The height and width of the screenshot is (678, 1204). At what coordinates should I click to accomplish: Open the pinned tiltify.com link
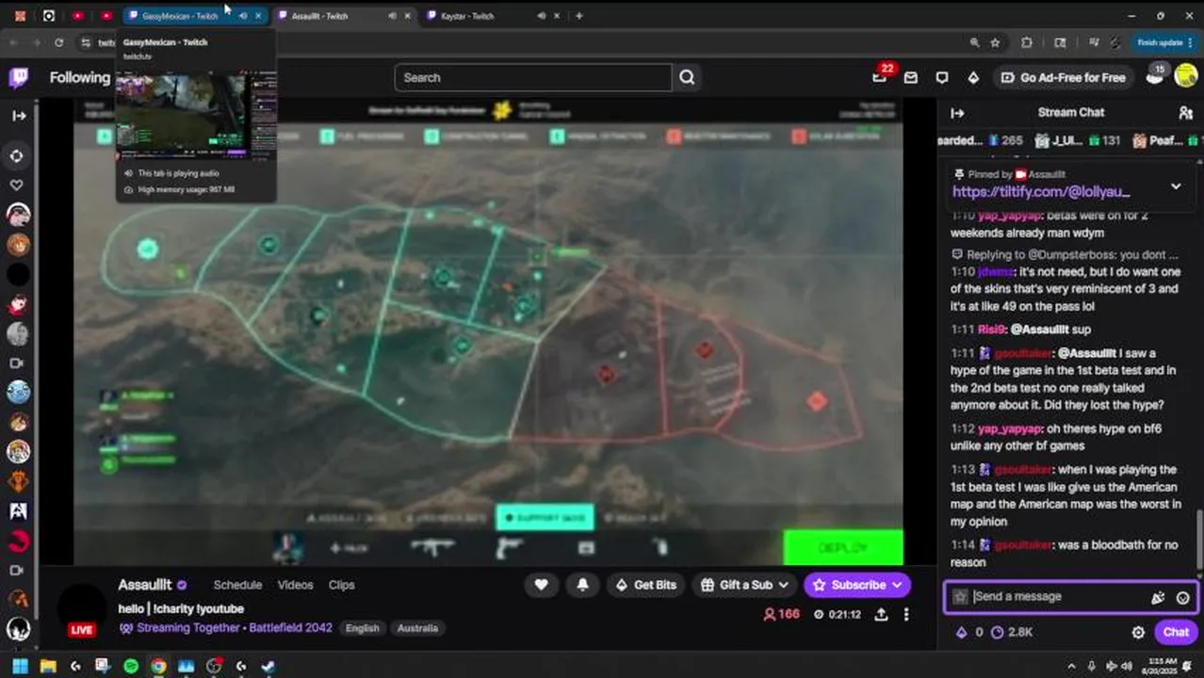pyautogui.click(x=1041, y=192)
